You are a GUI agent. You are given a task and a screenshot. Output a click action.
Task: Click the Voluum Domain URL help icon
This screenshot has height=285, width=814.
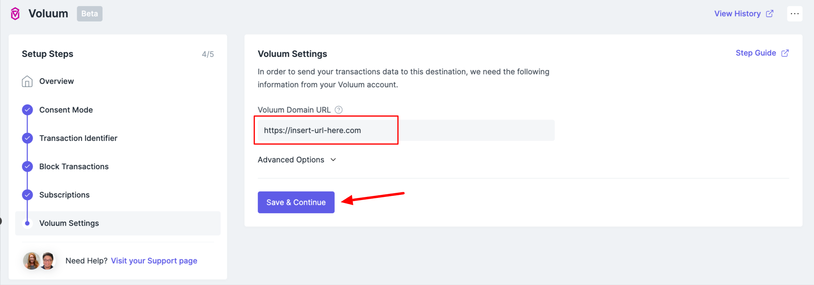coord(339,110)
